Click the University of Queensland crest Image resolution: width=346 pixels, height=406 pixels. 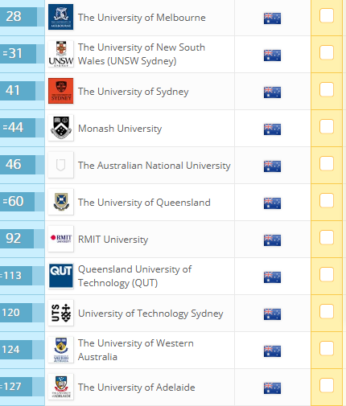(61, 202)
